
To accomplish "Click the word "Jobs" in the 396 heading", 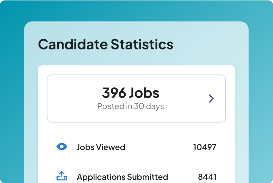I will pyautogui.click(x=144, y=93).
